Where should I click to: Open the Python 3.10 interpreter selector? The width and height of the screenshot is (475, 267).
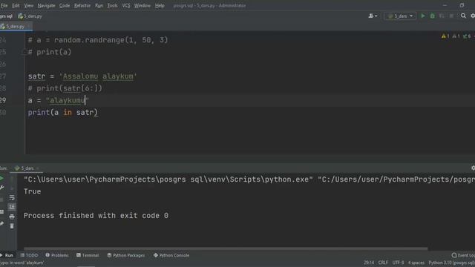point(452,263)
